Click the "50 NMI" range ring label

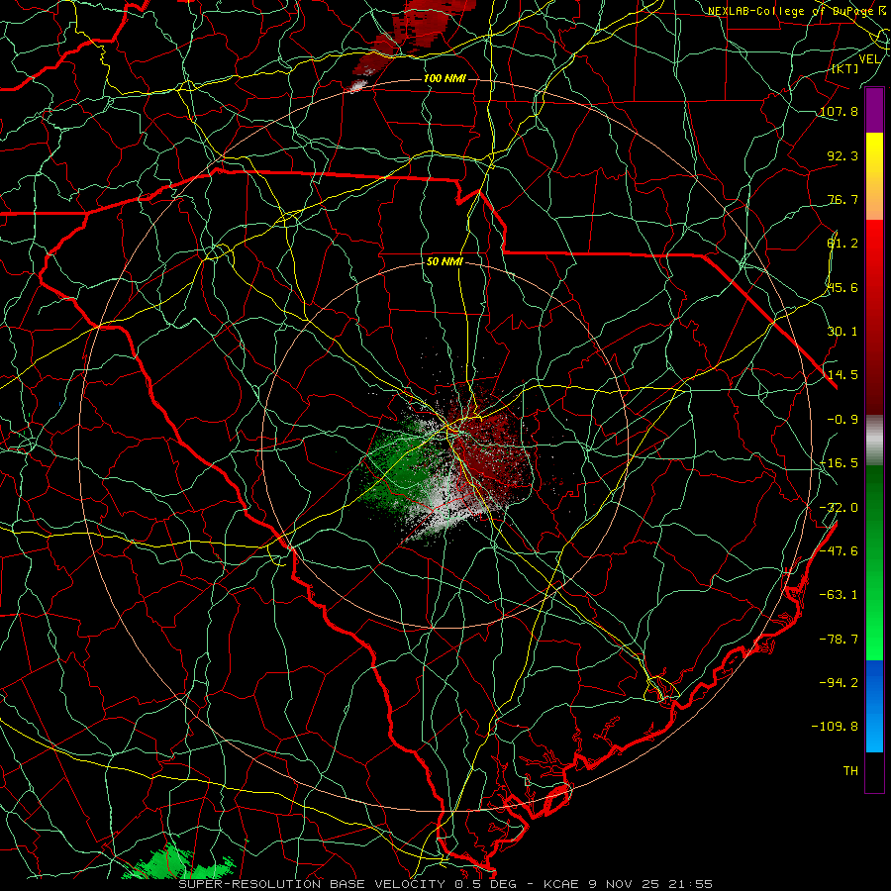(x=445, y=262)
